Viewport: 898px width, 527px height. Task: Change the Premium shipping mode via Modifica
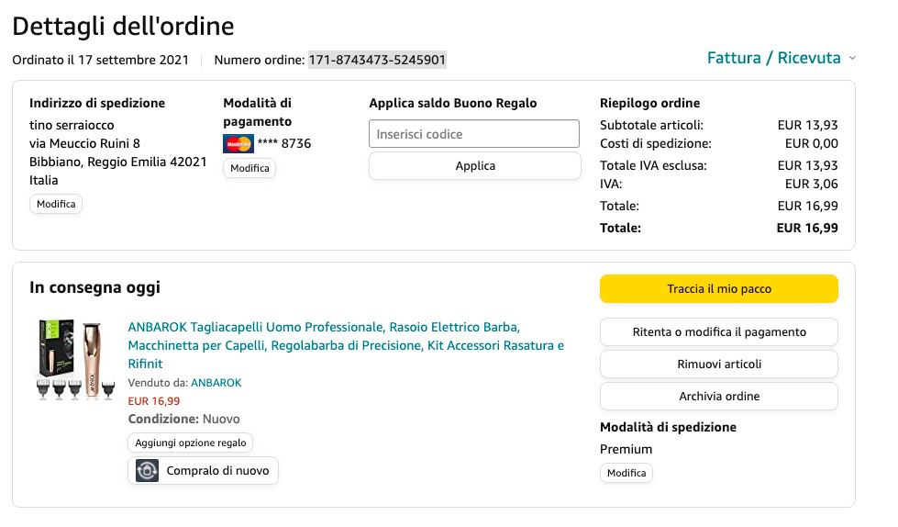(626, 474)
